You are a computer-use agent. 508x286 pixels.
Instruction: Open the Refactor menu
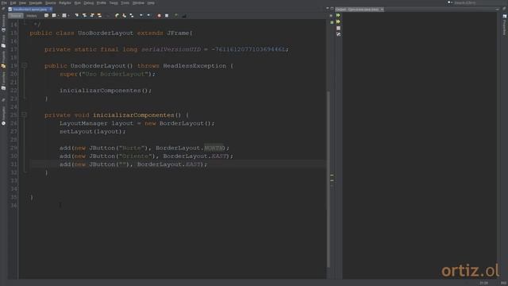point(65,3)
